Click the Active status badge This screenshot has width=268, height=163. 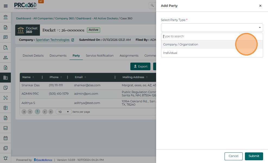[93, 30]
